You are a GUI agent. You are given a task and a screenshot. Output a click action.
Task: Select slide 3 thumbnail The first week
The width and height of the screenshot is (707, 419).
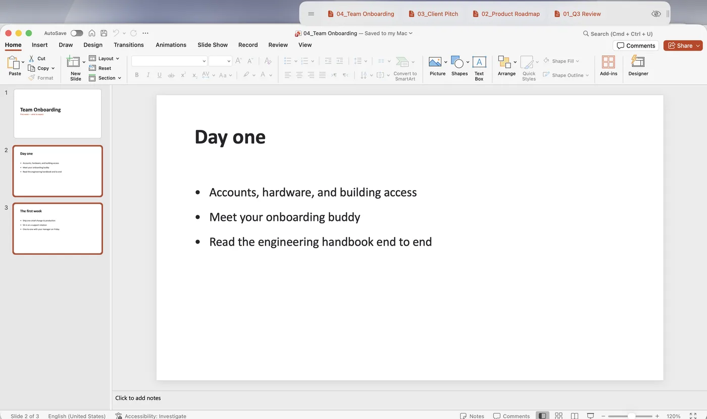[x=58, y=228]
